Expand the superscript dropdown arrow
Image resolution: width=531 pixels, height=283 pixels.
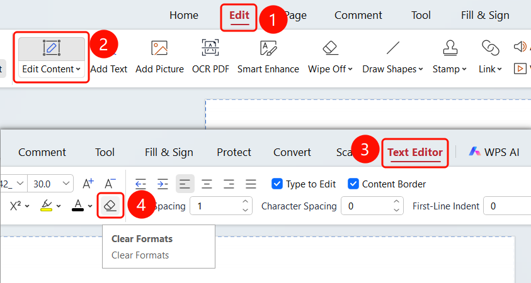tap(27, 206)
